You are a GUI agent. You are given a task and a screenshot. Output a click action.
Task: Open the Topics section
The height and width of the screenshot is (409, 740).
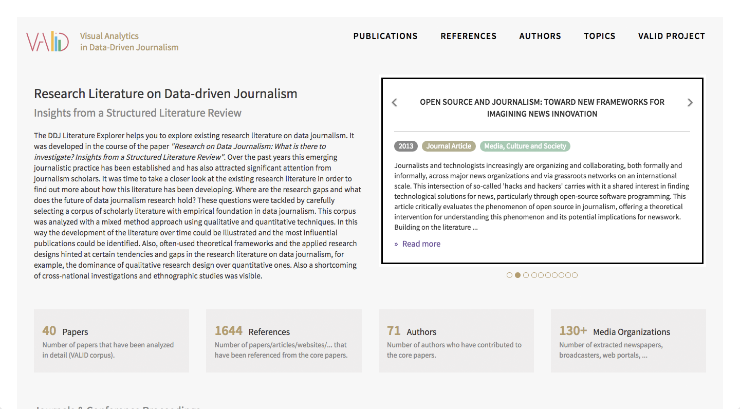pyautogui.click(x=599, y=36)
